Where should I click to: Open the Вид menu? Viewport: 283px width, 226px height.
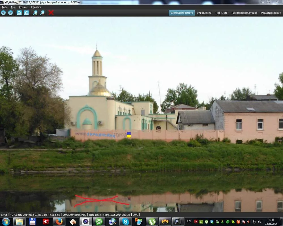click(13, 7)
